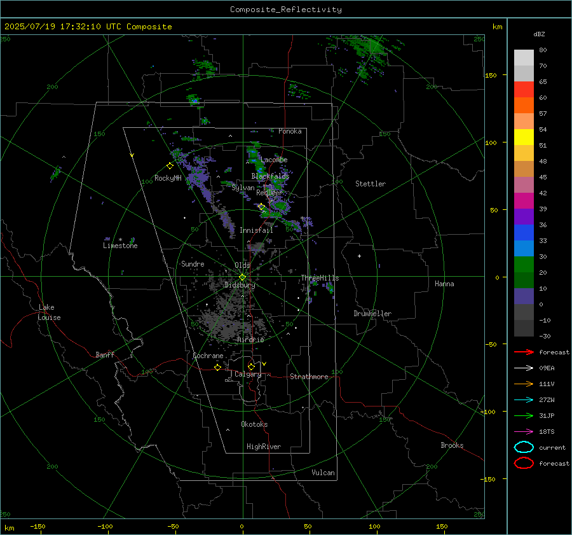This screenshot has height=535, width=572.
Task: Click the green 31JP arrow symbol
Action: coord(524,415)
